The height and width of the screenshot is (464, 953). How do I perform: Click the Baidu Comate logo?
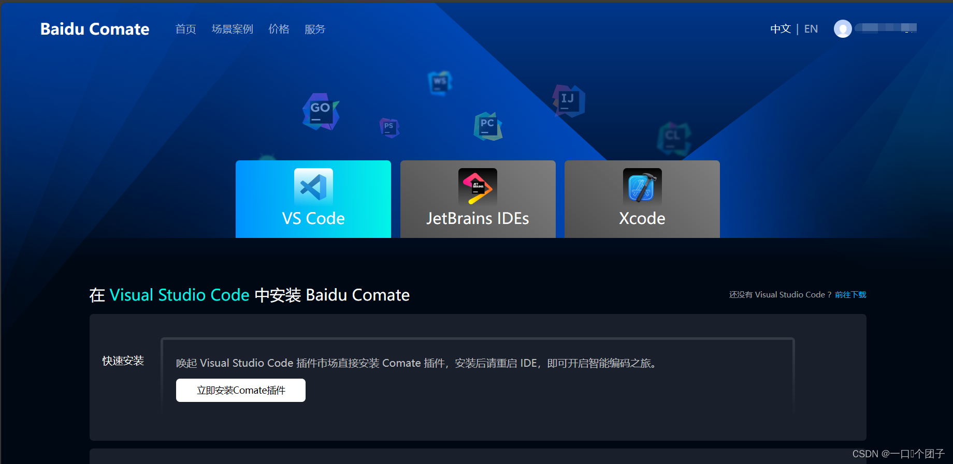tap(95, 29)
